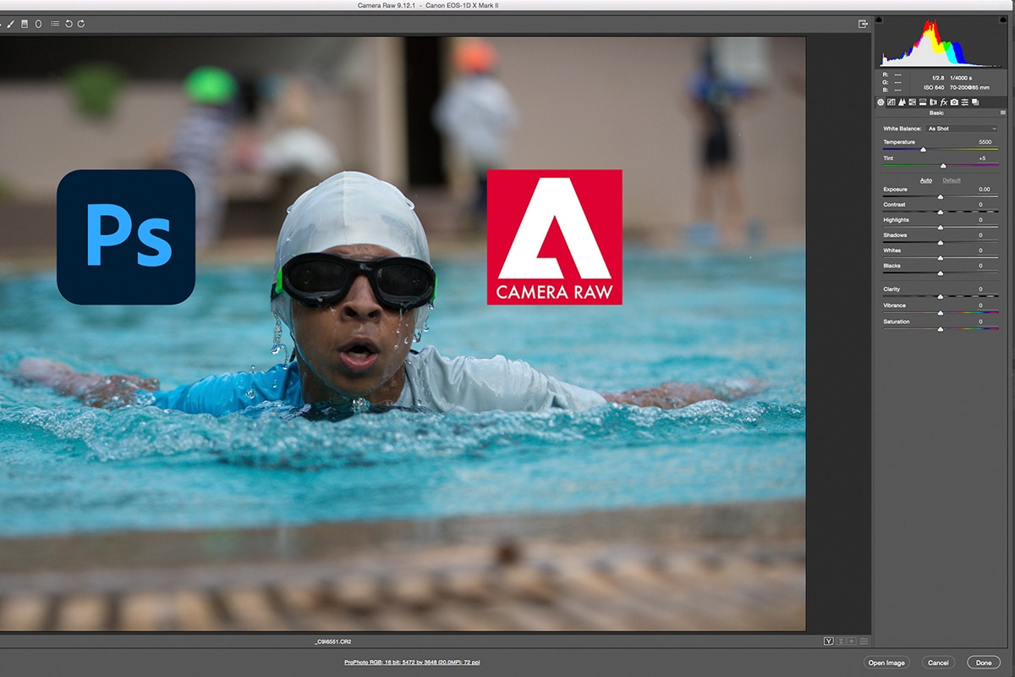Toggle highlight clipping warning in histogram

click(x=1002, y=19)
